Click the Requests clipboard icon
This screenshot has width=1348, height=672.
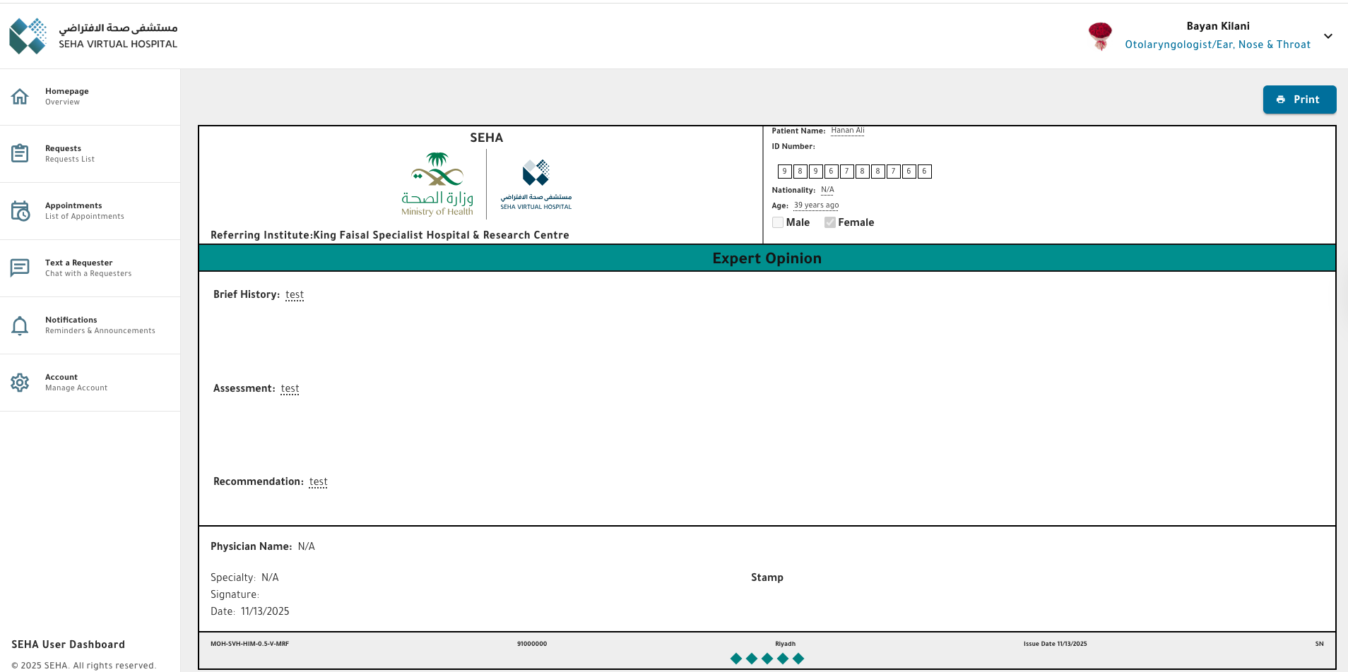[x=20, y=153]
